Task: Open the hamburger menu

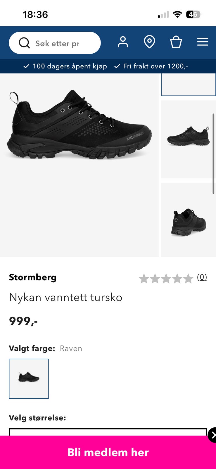Action: (x=203, y=42)
